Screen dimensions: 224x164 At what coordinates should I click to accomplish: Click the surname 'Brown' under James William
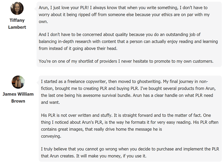click(18, 101)
